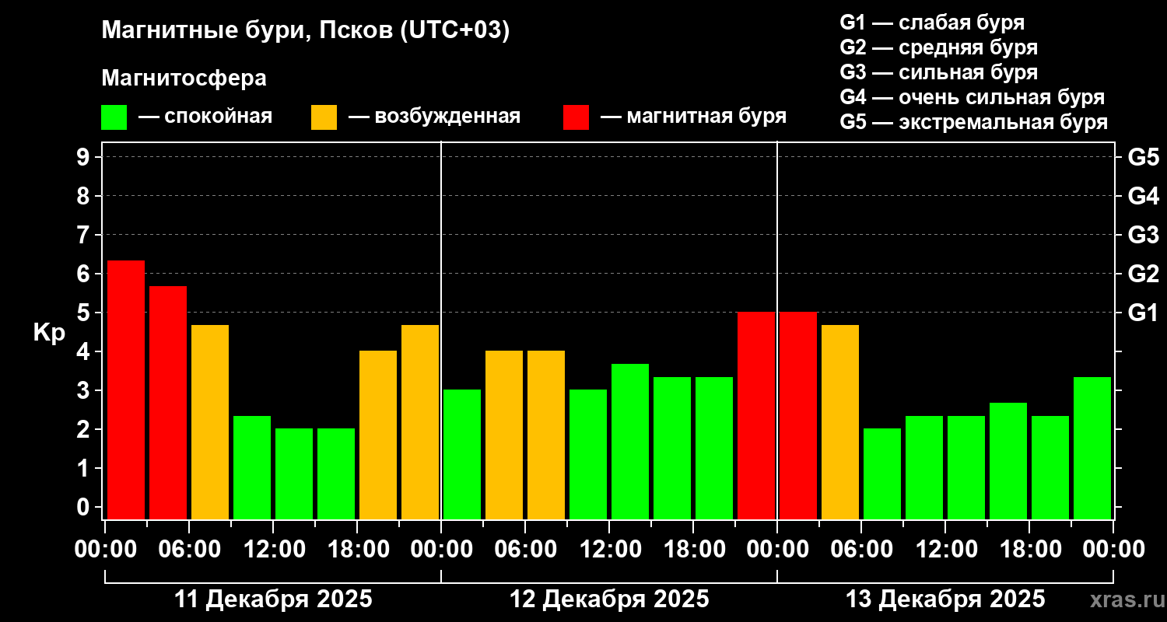Click the G5 label on the right axis
This screenshot has height=622, width=1167.
pyautogui.click(x=1143, y=157)
